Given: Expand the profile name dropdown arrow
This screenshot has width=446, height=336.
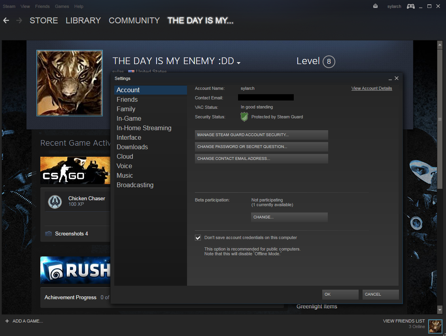Looking at the screenshot, I should pos(239,63).
